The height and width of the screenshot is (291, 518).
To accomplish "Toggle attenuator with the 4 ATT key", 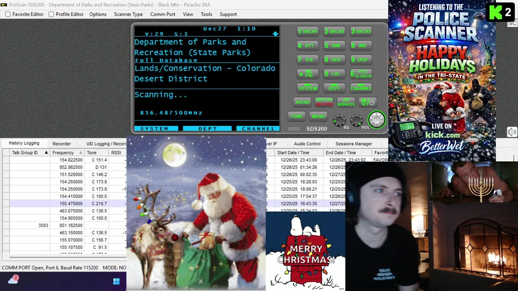I will click(308, 46).
